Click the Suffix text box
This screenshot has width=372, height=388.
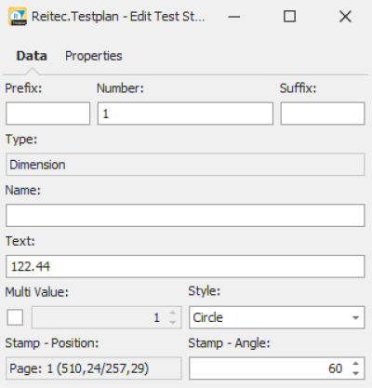pos(323,114)
